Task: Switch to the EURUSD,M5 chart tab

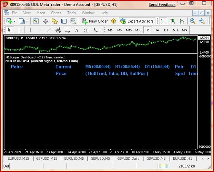Action: (74, 159)
